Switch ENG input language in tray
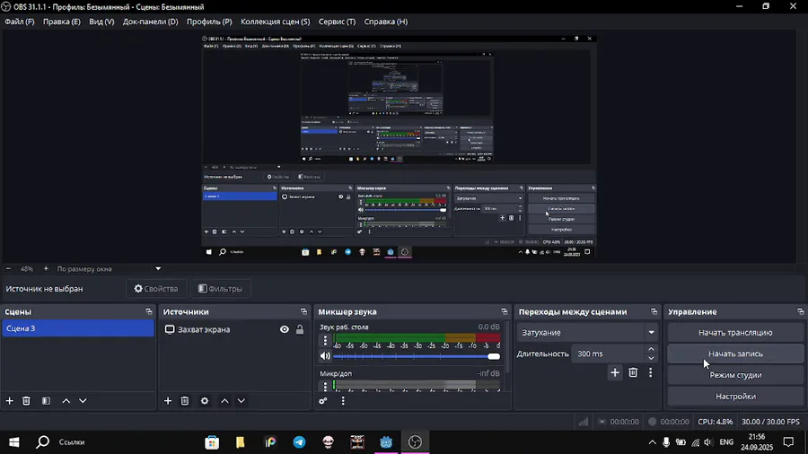The height and width of the screenshot is (454, 808). coord(726,442)
